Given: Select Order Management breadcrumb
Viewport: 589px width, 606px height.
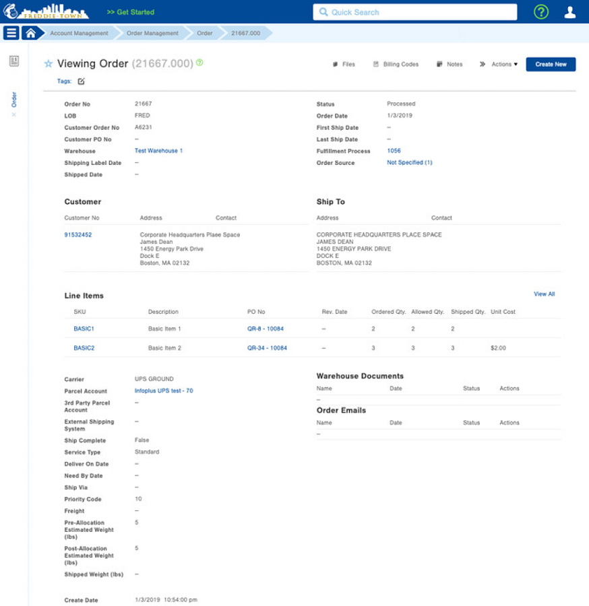Looking at the screenshot, I should [152, 33].
